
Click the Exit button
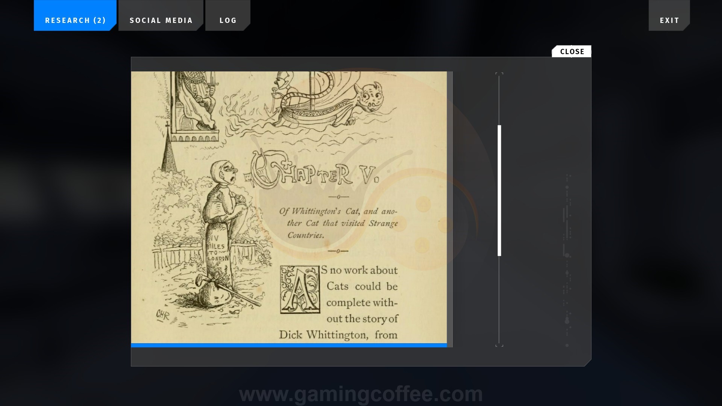coord(669,15)
